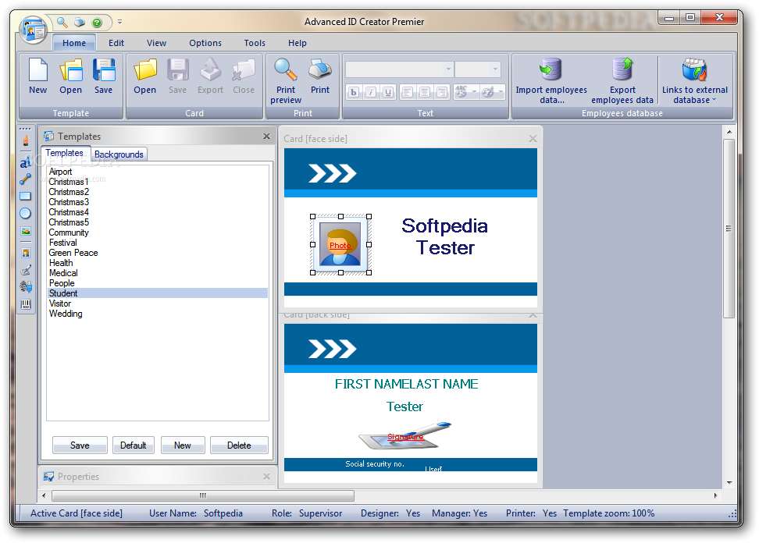Align text left
759x543 pixels.
pos(408,92)
